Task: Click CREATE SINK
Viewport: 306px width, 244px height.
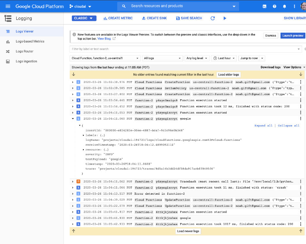Action: [x=154, y=18]
